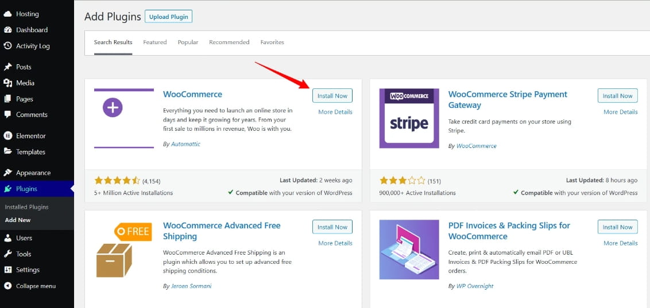This screenshot has width=650, height=308.
Task: Click the Upload Plugin button
Action: [168, 17]
